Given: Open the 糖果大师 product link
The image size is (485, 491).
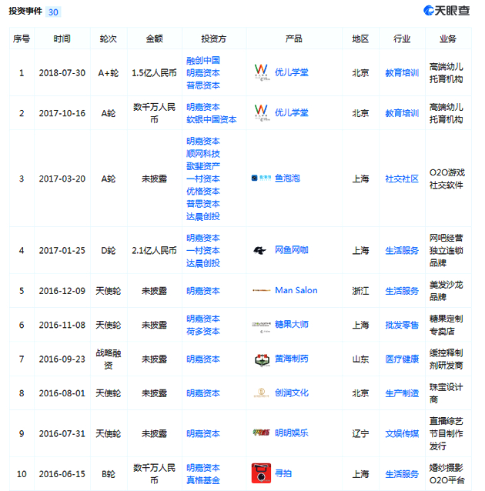Looking at the screenshot, I should pos(291,325).
